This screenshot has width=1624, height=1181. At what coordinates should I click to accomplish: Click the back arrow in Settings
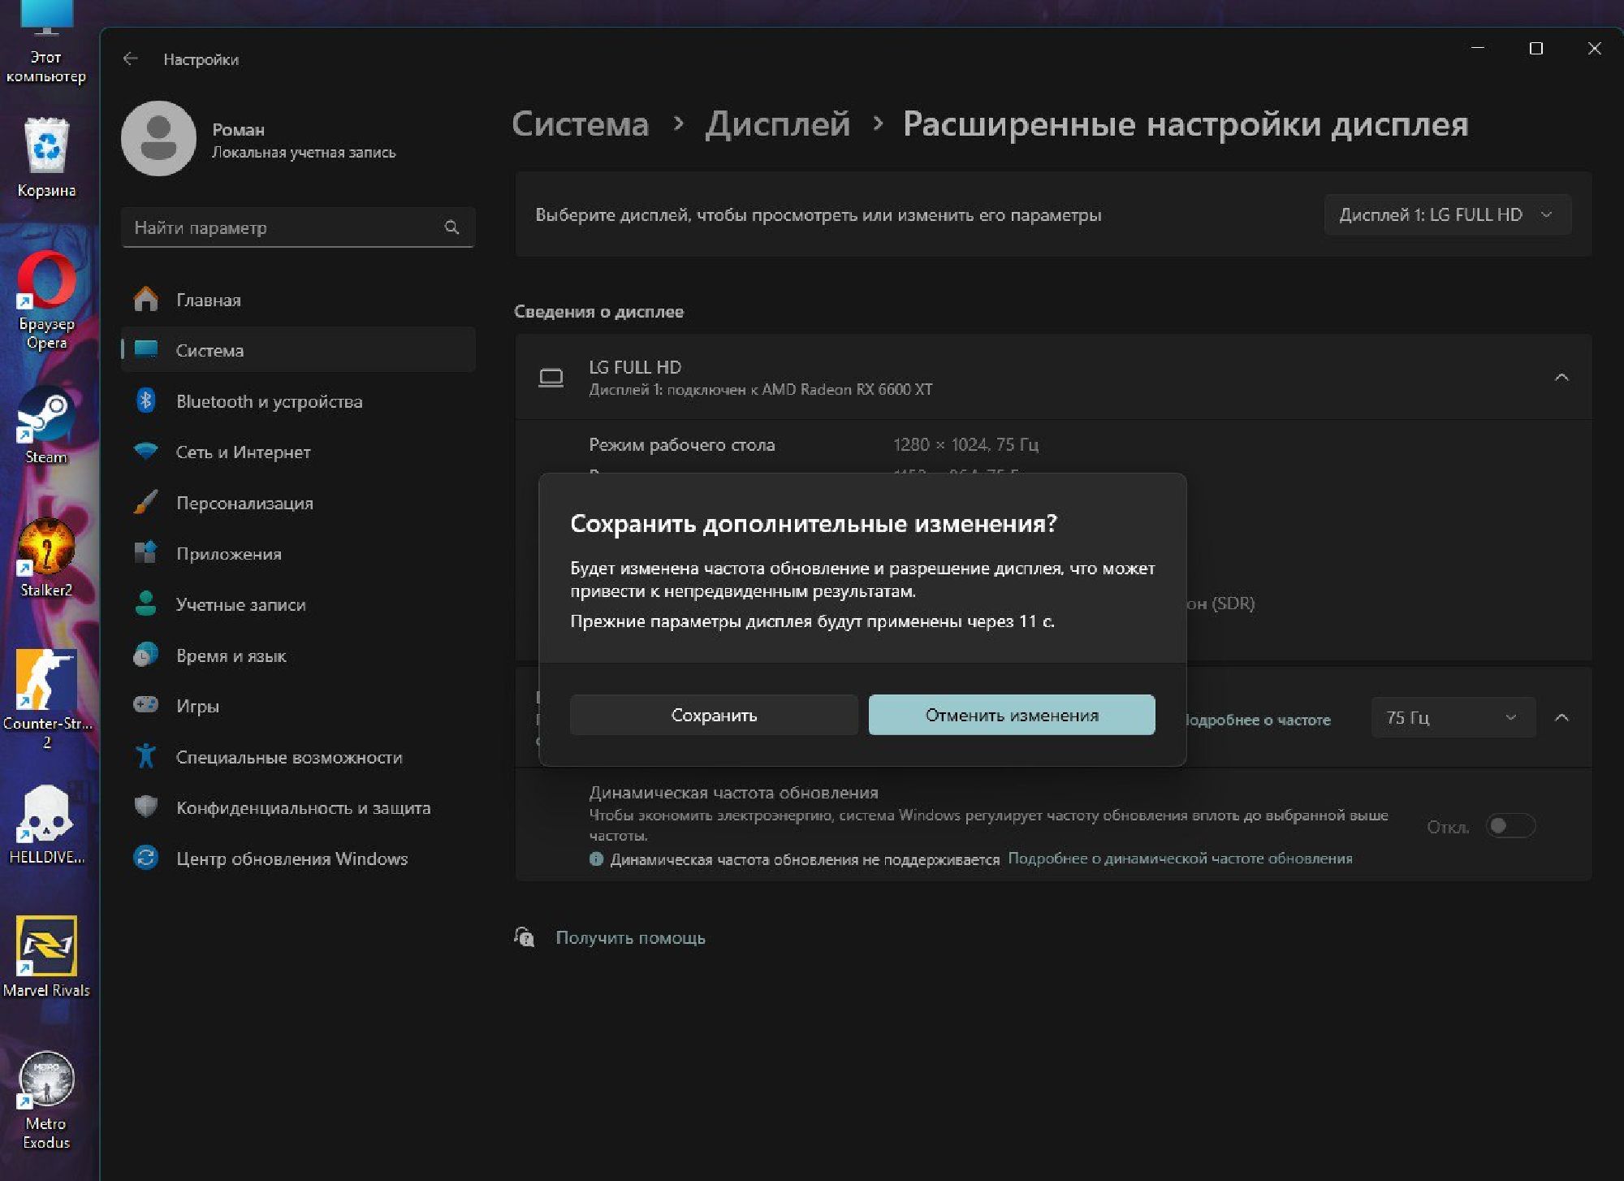[x=131, y=59]
